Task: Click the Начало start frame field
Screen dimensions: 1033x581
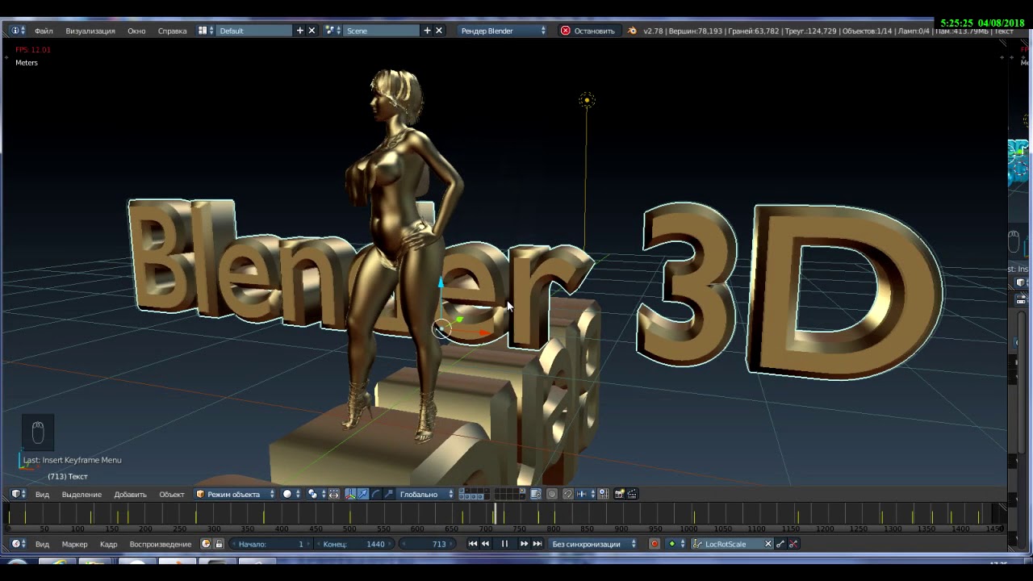Action: 270,544
